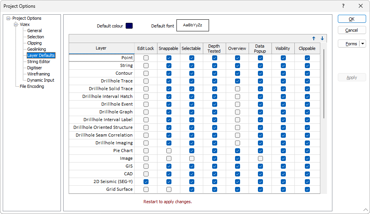Choose the Default font sample box
Screen dimensions: 370x214
pyautogui.click(x=192, y=25)
